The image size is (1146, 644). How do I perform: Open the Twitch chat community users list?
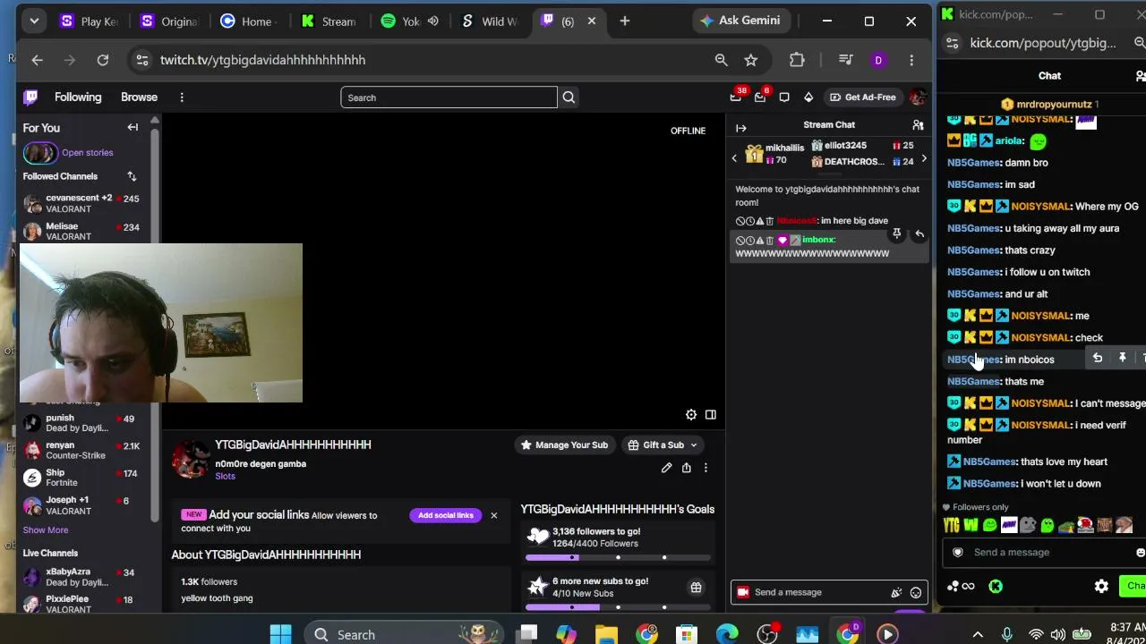918,125
